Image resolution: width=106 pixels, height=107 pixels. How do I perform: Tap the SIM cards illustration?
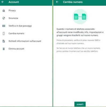coord(80,17)
